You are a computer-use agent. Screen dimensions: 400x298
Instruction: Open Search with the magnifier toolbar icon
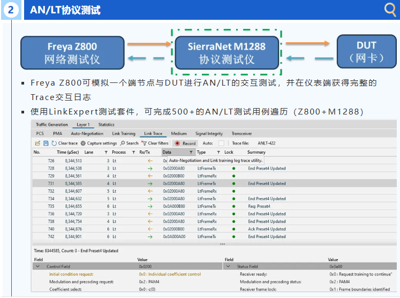(x=123, y=143)
